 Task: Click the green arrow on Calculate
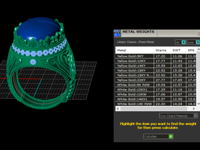pyautogui.click(x=170, y=136)
